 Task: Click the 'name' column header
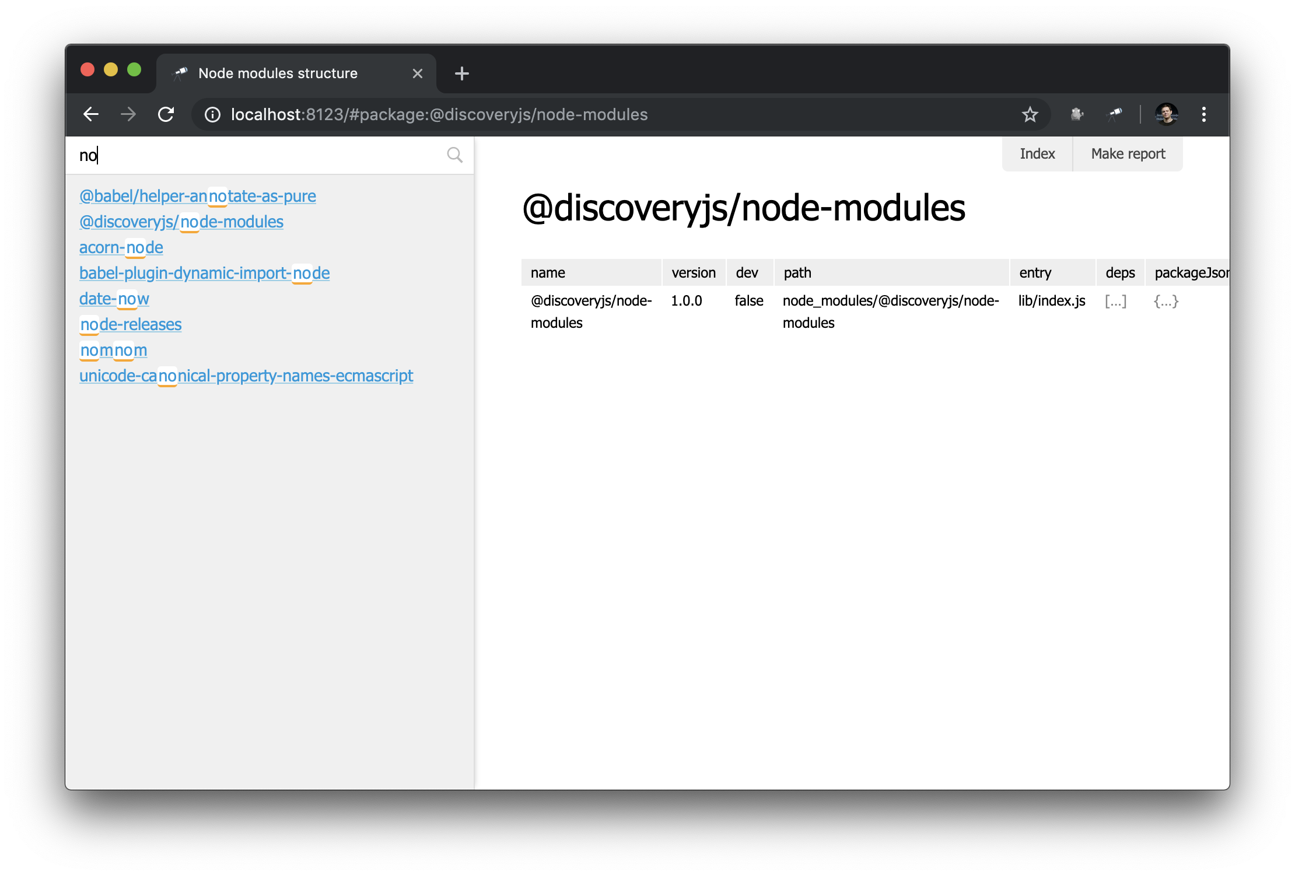591,272
